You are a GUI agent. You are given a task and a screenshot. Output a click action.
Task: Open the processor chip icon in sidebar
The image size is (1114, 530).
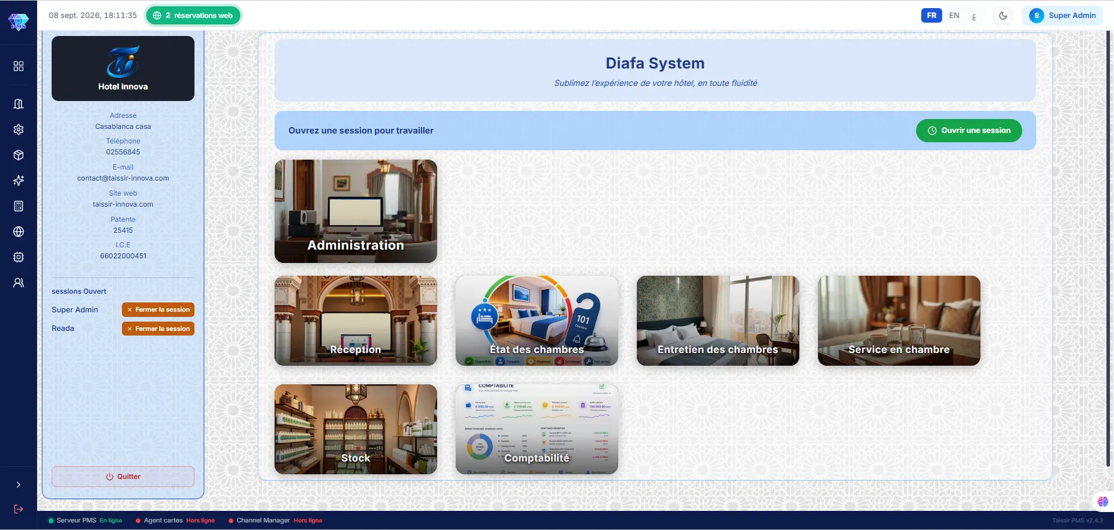point(19,257)
